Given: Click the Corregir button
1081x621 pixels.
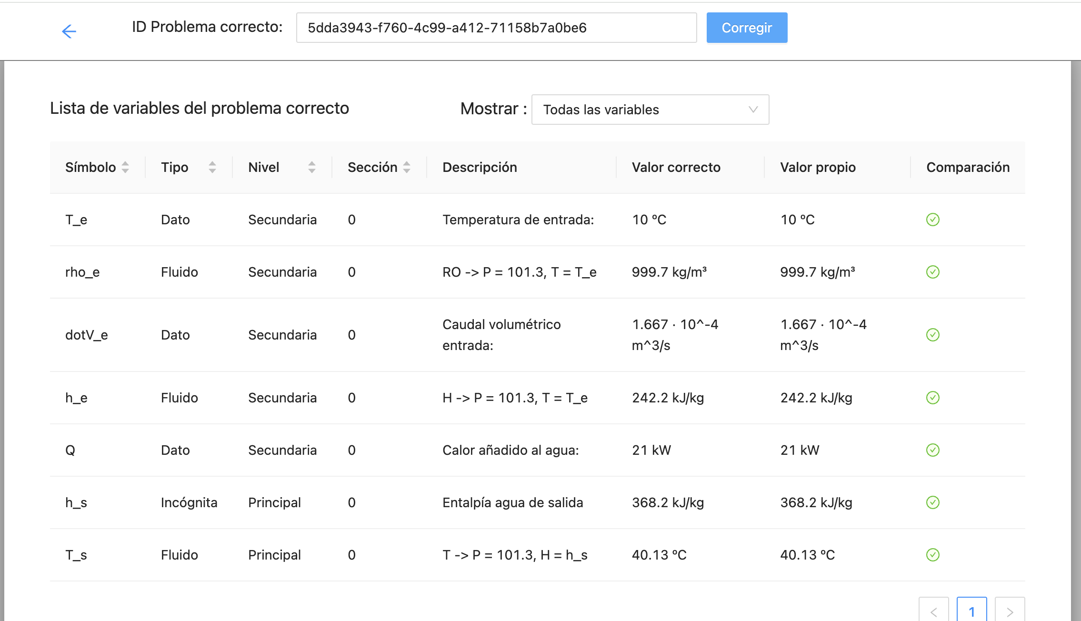Looking at the screenshot, I should click(747, 28).
